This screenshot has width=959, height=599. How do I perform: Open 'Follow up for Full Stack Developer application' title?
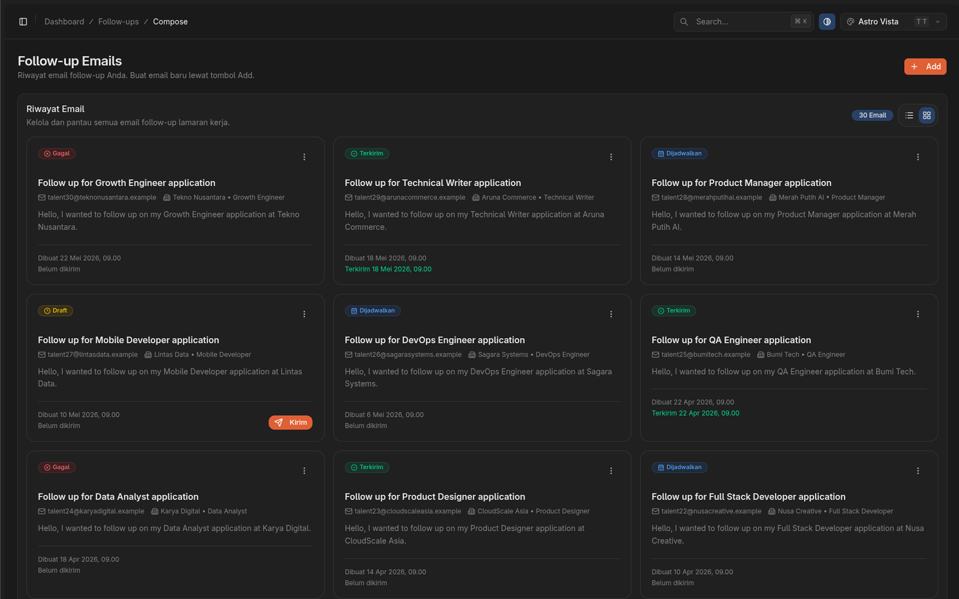pos(748,497)
